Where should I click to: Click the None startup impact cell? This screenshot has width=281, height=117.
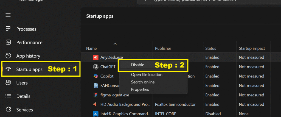click(x=244, y=114)
